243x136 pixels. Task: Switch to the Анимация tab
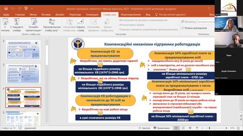click(92, 14)
